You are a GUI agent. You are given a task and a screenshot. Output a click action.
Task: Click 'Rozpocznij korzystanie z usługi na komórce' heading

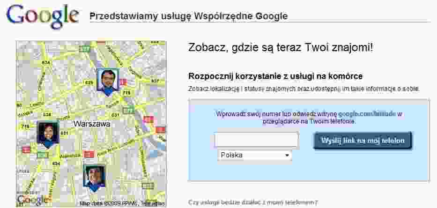275,76
